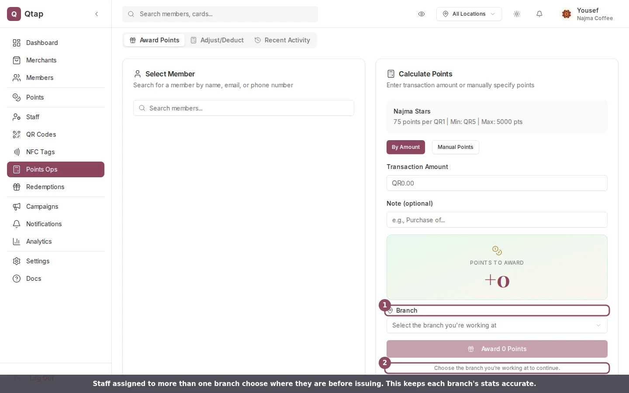The image size is (629, 393).
Task: Click the Notifications bell icon in sidebar
Action: (17, 224)
